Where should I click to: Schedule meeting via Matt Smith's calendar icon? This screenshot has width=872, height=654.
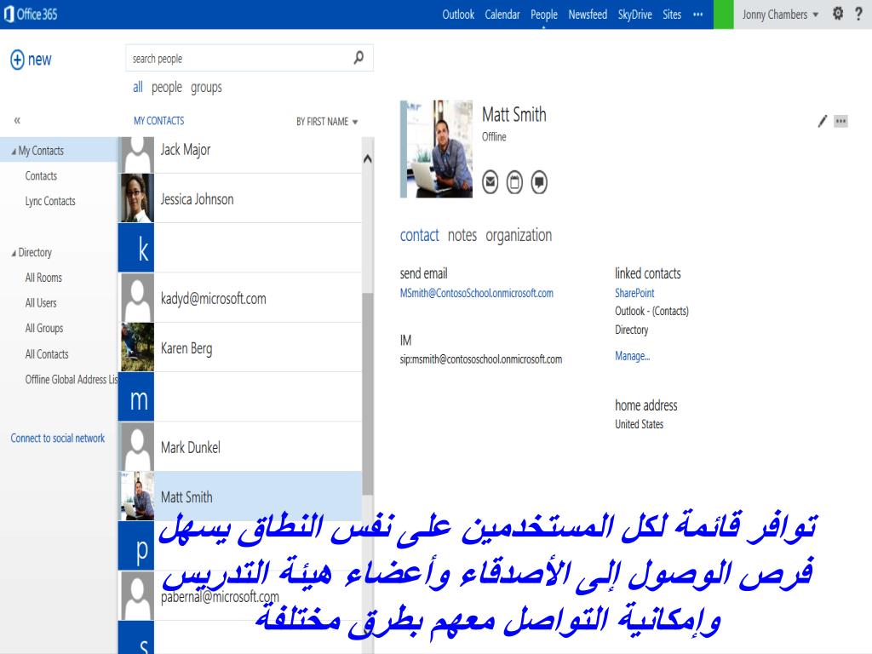point(514,182)
